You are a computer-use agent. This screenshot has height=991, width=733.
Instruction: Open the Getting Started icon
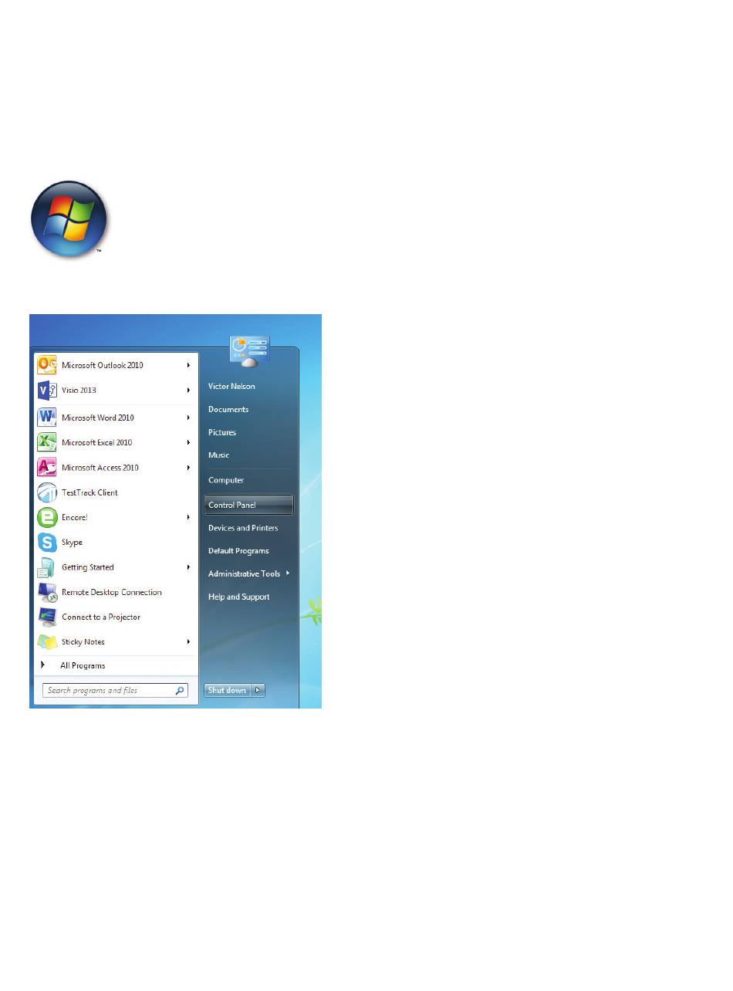click(x=47, y=567)
